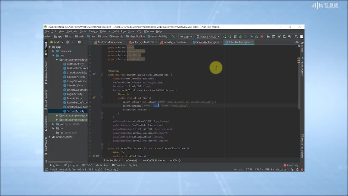Open the Refactor menu

pyautogui.click(x=105, y=31)
